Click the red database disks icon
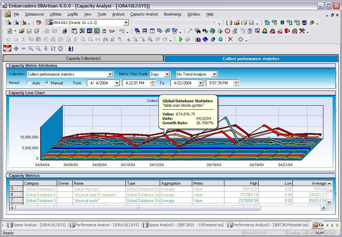This screenshot has height=237, width=342. (x=7, y=49)
